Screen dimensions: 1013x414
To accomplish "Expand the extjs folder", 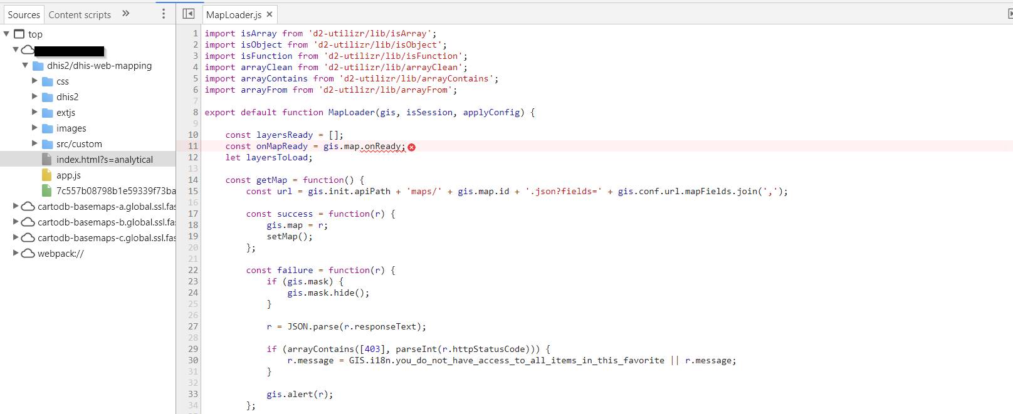I will [x=34, y=112].
